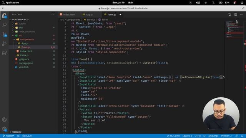This screenshot has height=138, width=246.
Task: Open the system notifications indicator
Action: pos(234,3)
